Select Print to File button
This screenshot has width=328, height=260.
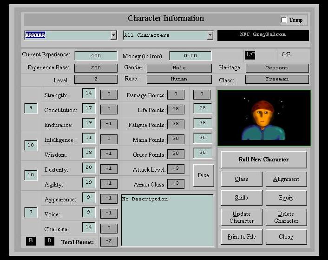[x=241, y=237]
